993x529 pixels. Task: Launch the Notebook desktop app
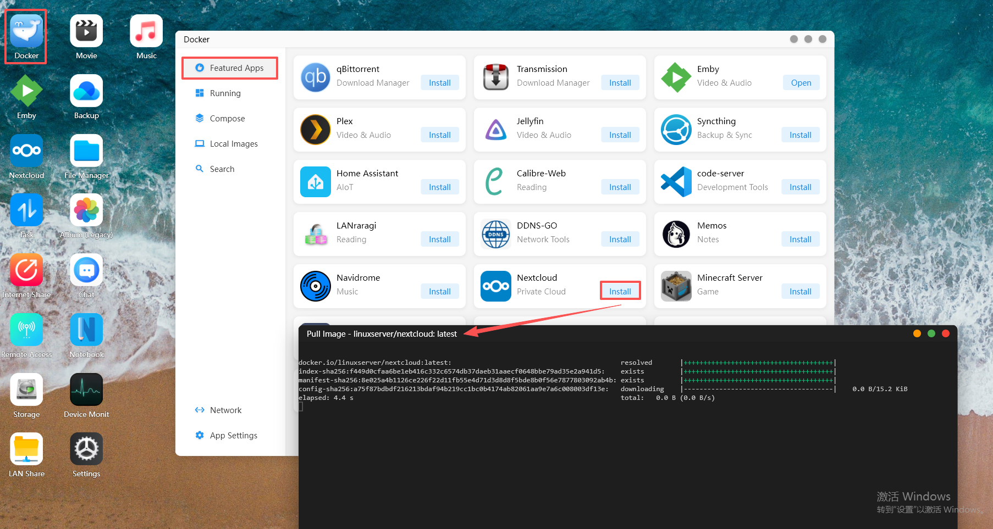click(86, 330)
